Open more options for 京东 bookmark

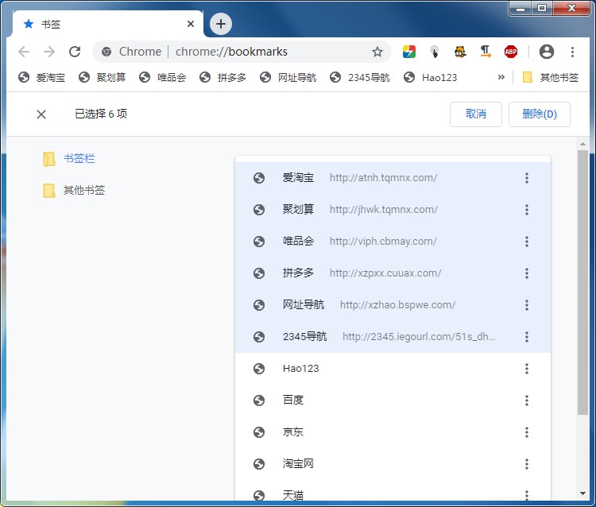526,432
